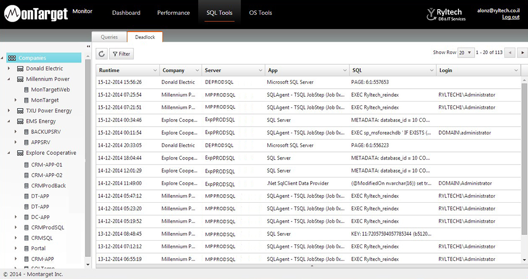
Task: Click the company icon beside EMS Energy
Action: [20, 121]
